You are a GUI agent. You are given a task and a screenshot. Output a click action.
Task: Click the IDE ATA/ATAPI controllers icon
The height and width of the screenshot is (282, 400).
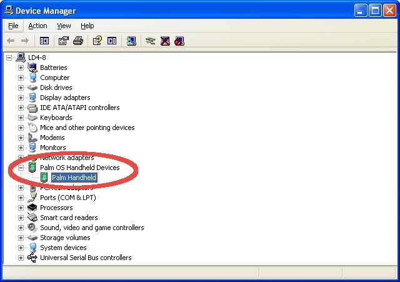(32, 108)
